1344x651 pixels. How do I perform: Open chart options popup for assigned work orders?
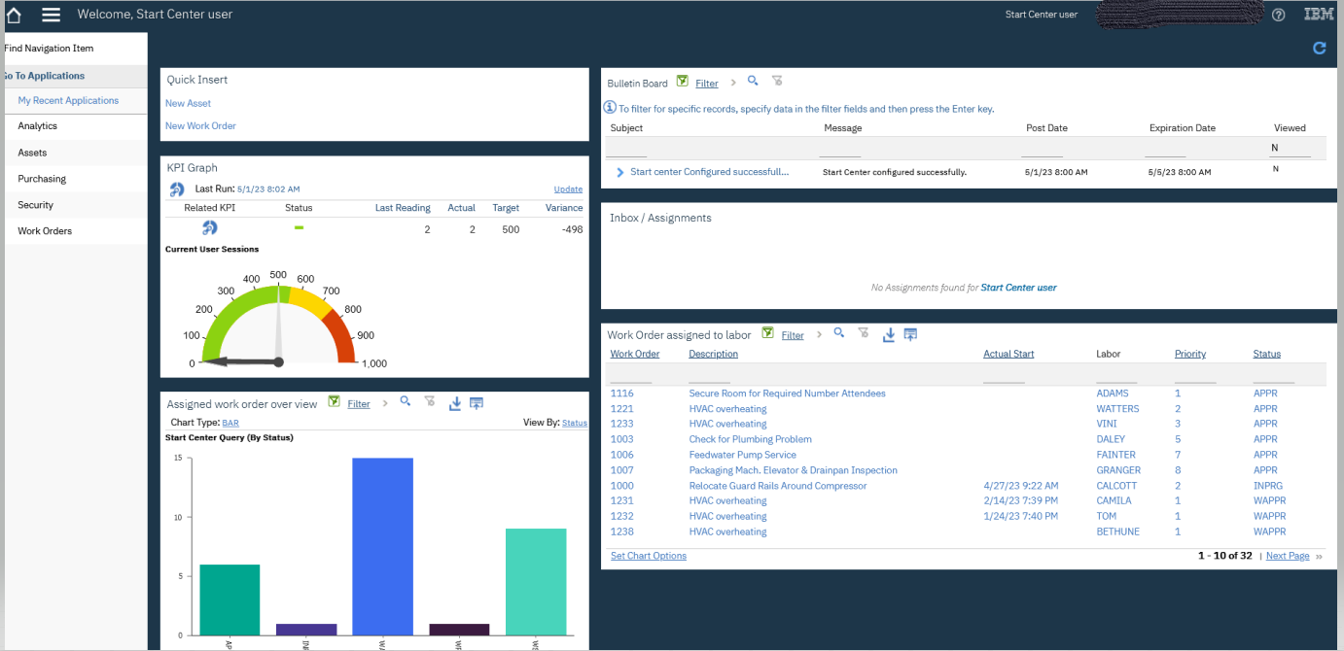[x=648, y=555]
